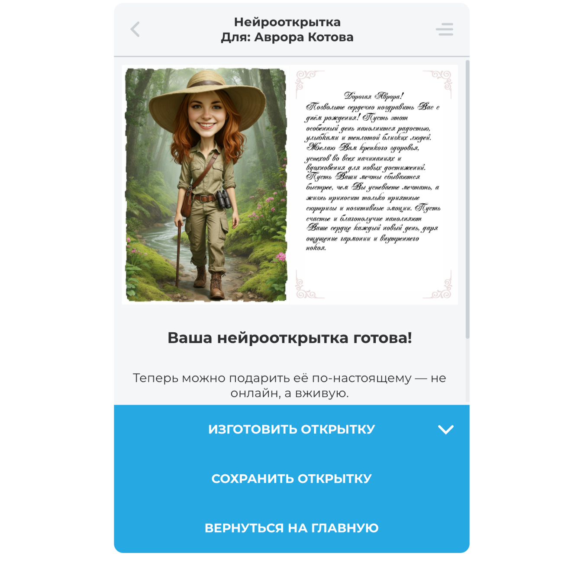
Task: Select the recipient line Для: Аврора Котова
Action: tap(287, 37)
